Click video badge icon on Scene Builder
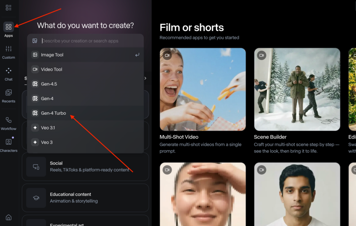356x226 pixels. tap(261, 55)
